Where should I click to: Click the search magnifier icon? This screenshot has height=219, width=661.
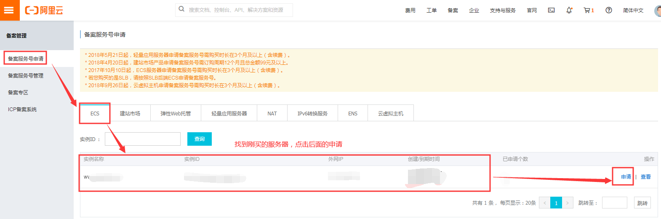[181, 9]
